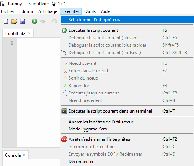The image size is (194, 166).
Task: Open a file with the folder icon
Action: pyautogui.click(x=14, y=21)
